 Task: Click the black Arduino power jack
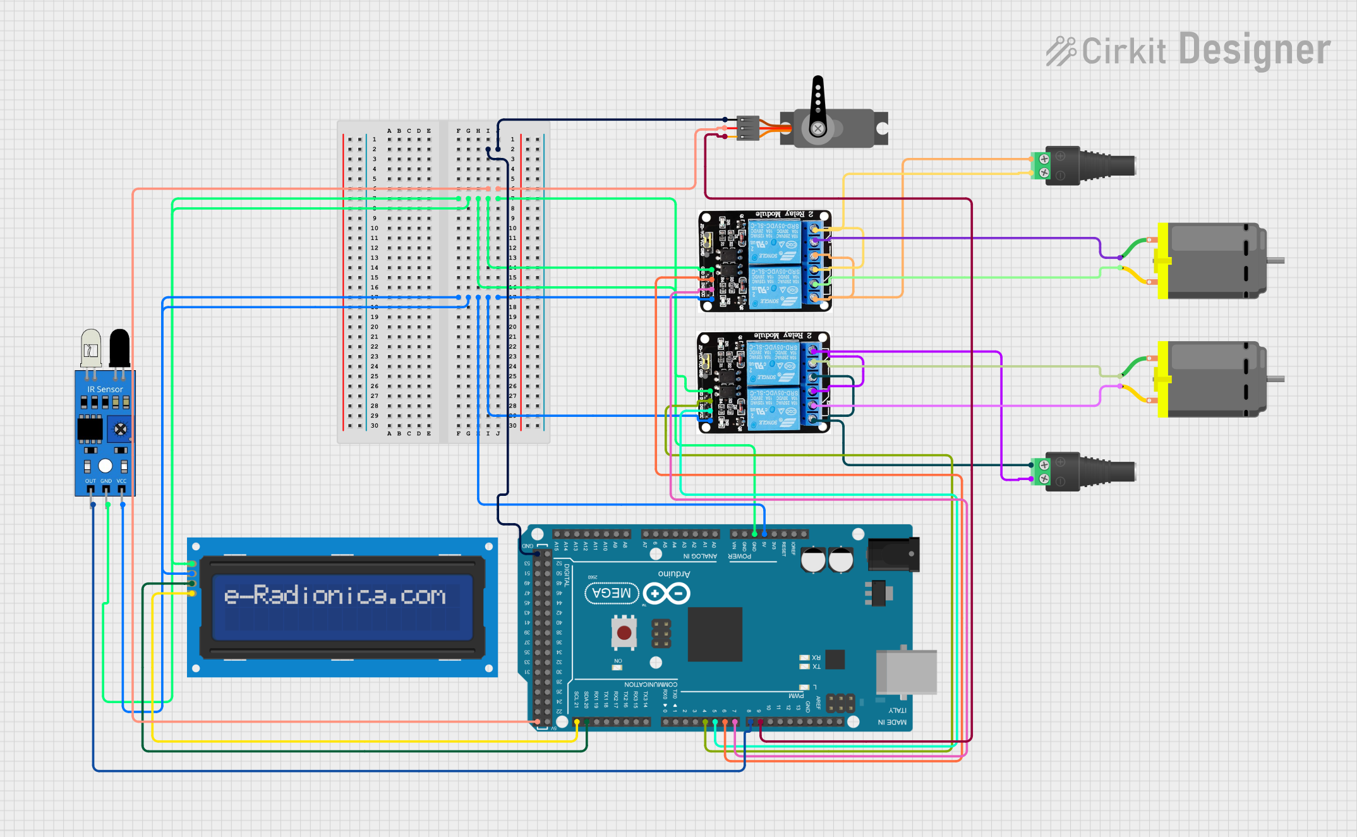(893, 554)
